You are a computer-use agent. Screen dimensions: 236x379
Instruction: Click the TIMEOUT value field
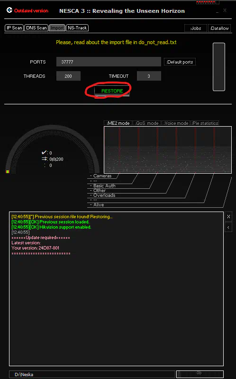click(x=149, y=76)
